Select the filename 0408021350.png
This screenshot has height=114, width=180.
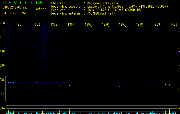pyautogui.click(x=15, y=7)
